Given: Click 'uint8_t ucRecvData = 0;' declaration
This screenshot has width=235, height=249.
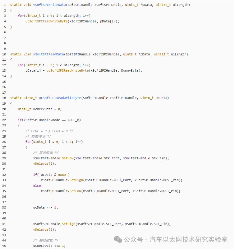Looking at the screenshot, I should (40, 109).
